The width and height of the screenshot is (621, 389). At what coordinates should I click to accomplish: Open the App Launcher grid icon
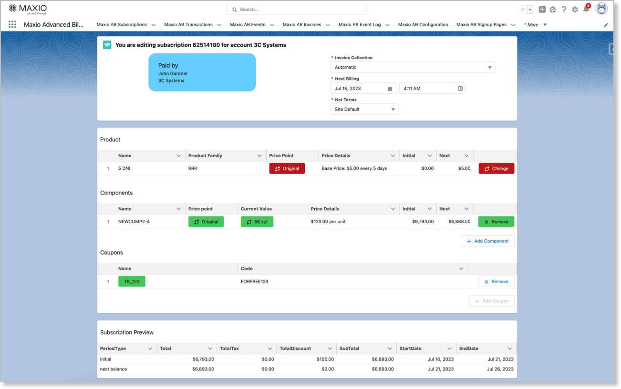pyautogui.click(x=12, y=24)
